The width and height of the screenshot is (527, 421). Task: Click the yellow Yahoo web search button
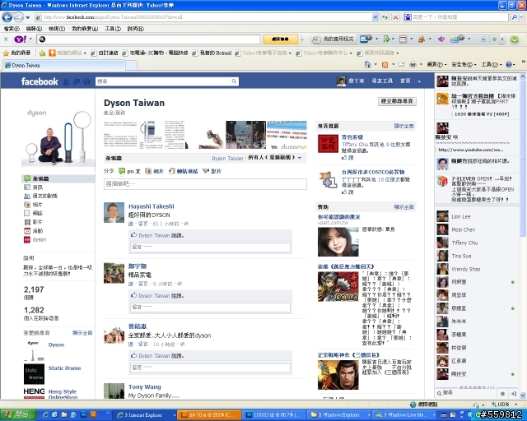[280, 39]
